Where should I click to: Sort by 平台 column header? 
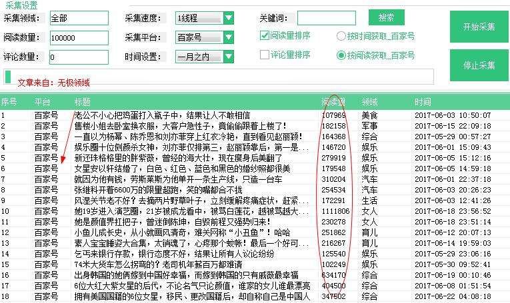pyautogui.click(x=42, y=102)
